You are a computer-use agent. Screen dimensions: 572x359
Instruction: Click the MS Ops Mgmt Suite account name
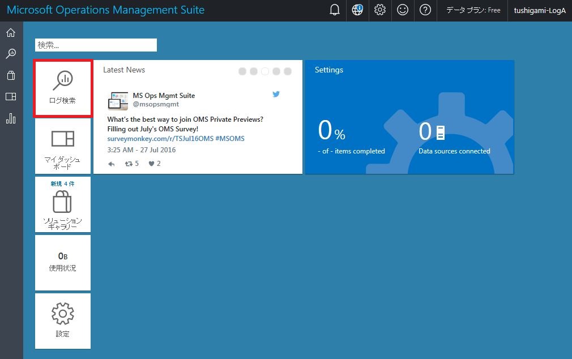point(164,96)
